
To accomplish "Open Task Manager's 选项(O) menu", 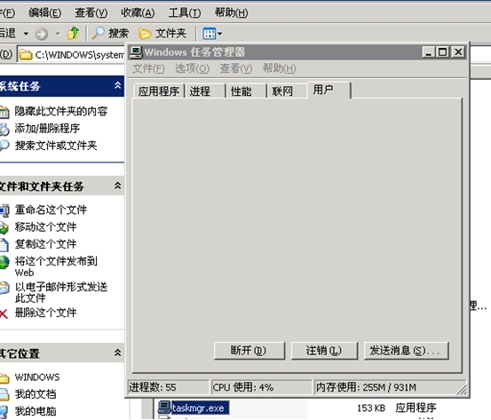I will click(x=192, y=68).
